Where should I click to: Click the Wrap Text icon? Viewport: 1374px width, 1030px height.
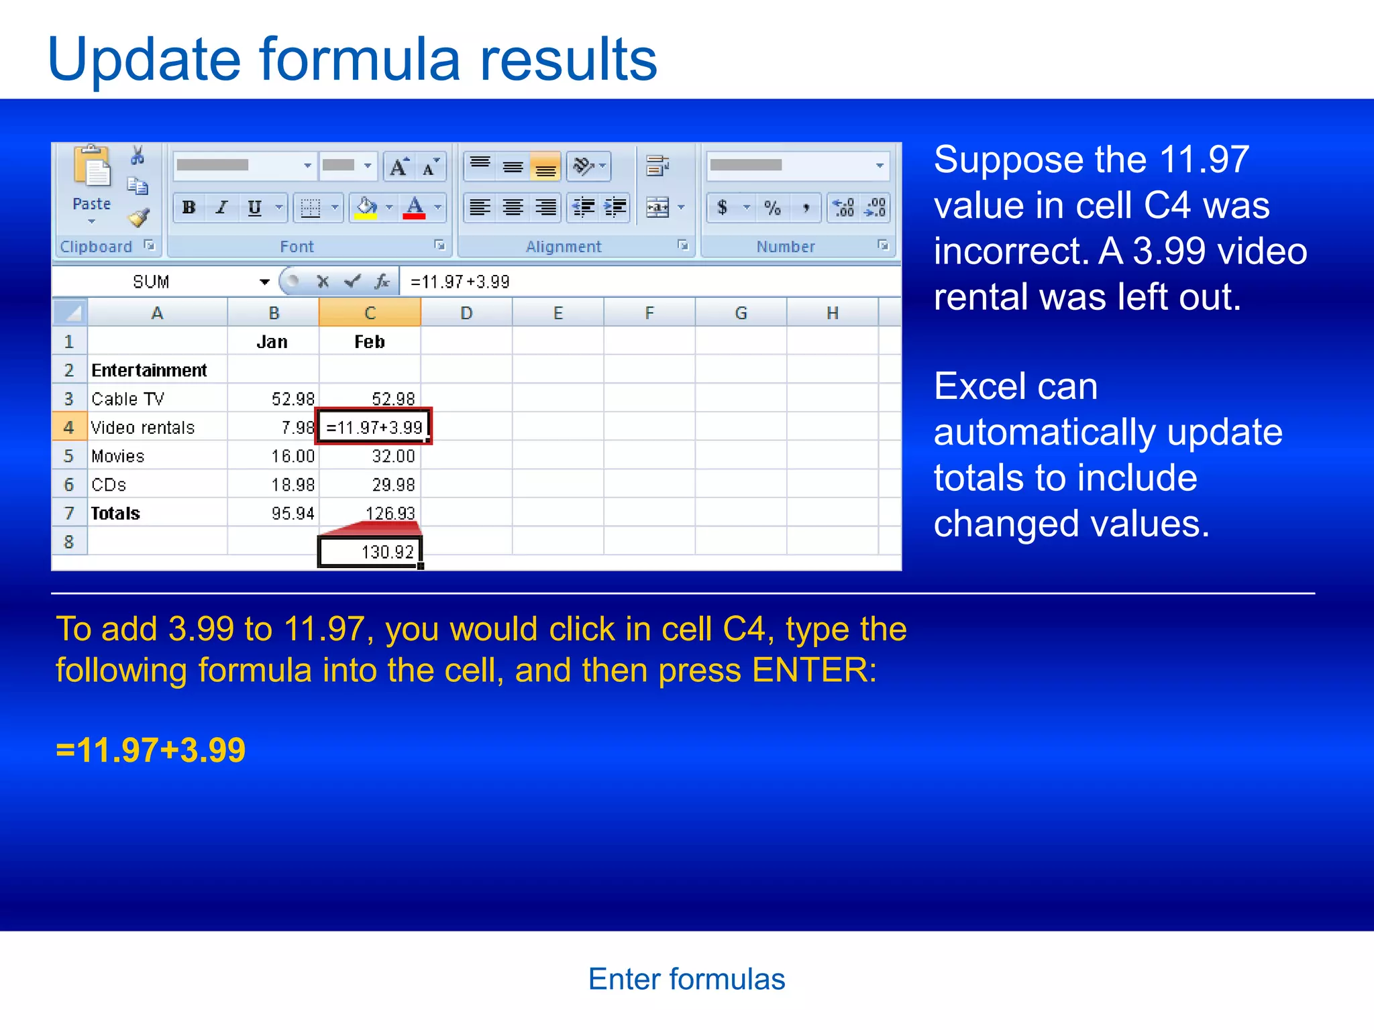pos(657,166)
